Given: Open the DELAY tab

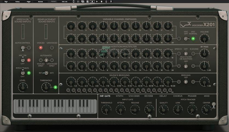Looking at the screenshot, I should coord(163,96).
